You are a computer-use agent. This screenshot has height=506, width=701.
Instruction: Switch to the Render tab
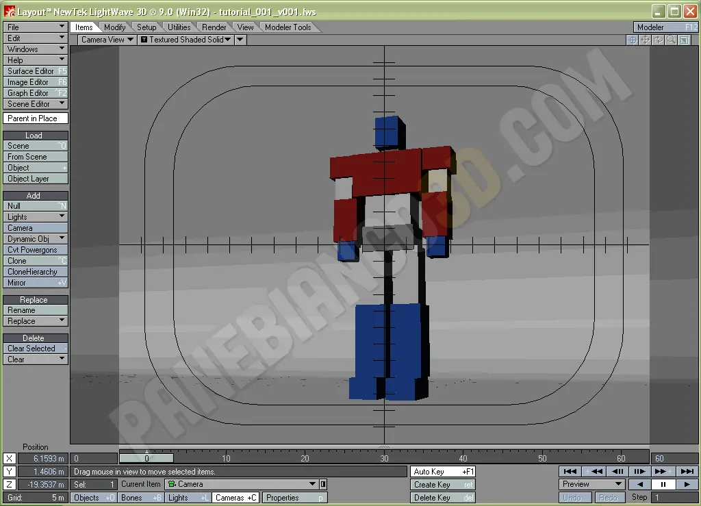(x=214, y=27)
